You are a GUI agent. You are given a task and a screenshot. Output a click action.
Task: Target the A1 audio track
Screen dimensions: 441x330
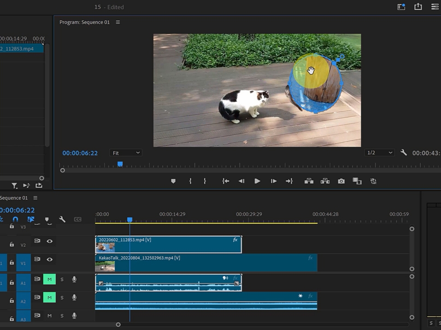(x=24, y=283)
